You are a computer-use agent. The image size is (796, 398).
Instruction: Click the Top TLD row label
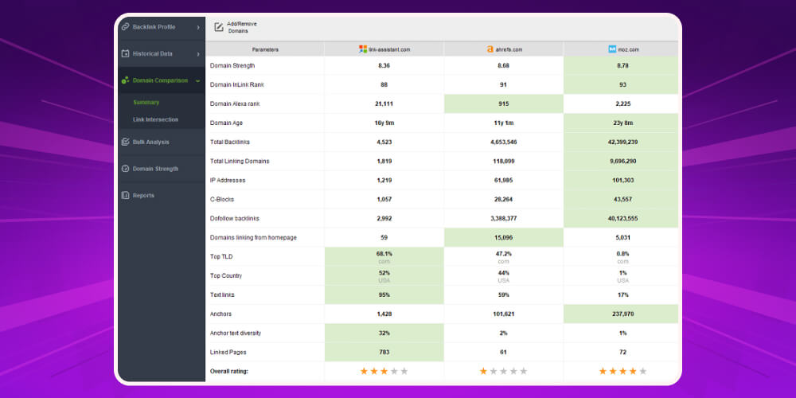click(221, 257)
